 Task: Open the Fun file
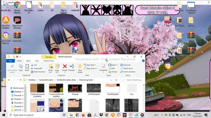(x=132, y=89)
